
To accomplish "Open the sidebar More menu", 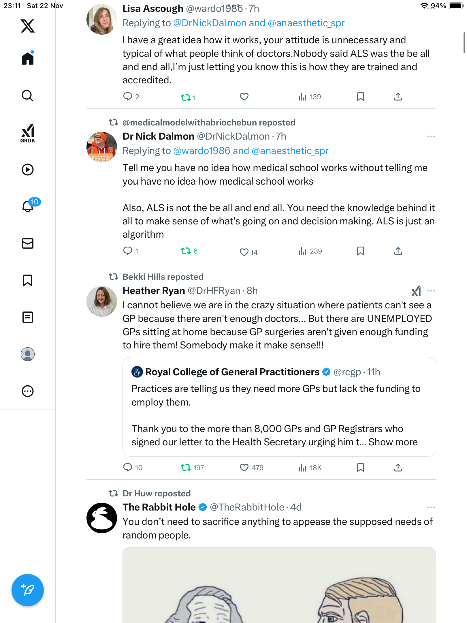I will 28,391.
